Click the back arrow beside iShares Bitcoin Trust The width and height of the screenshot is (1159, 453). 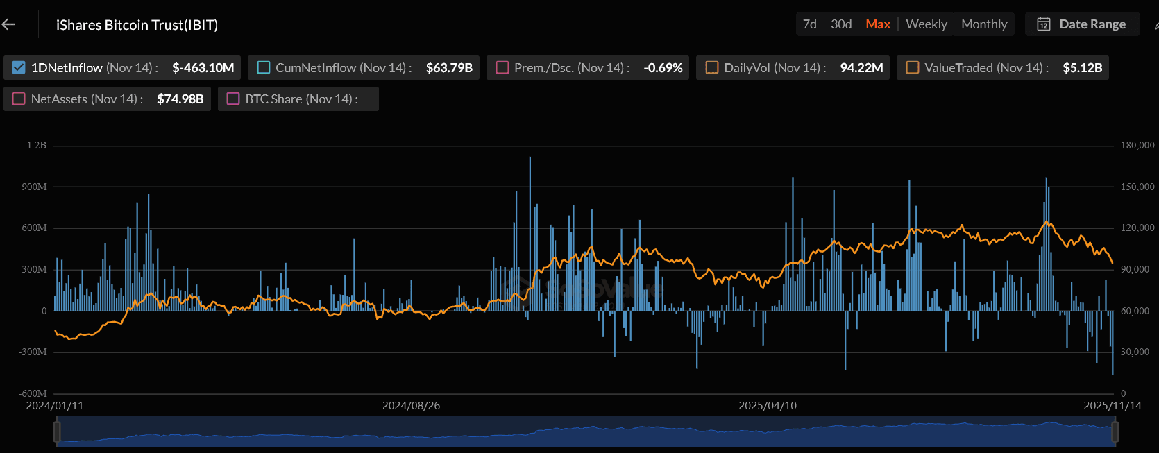pyautogui.click(x=8, y=25)
